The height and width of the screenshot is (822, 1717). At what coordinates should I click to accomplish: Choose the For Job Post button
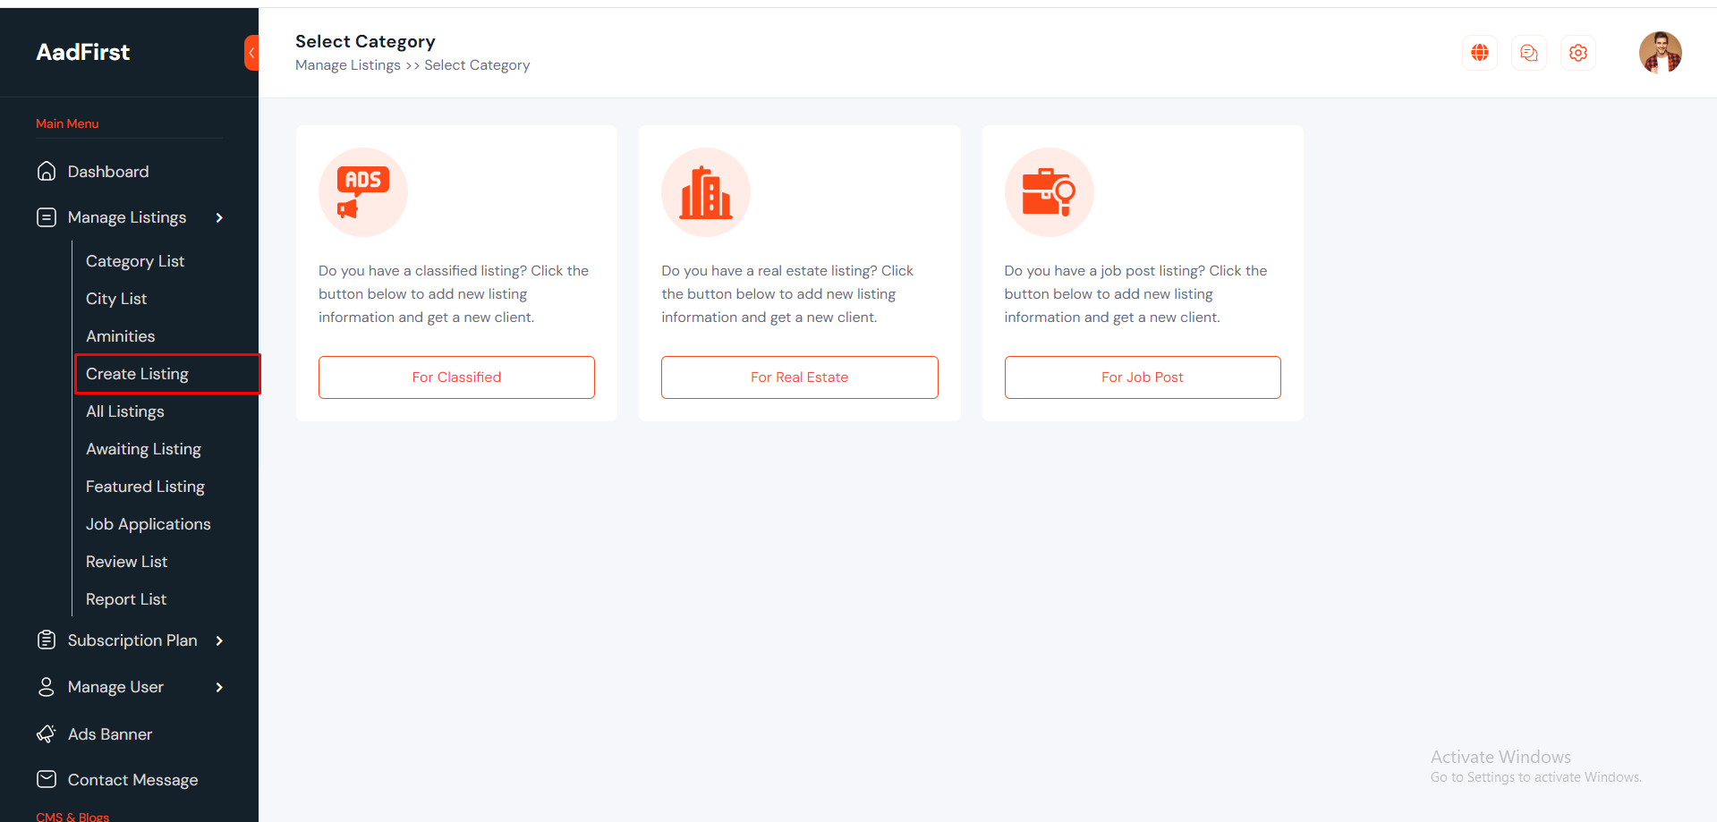click(x=1142, y=377)
